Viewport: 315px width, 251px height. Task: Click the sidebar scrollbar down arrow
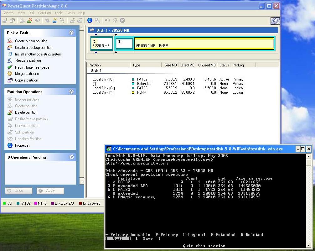[x=82, y=182]
